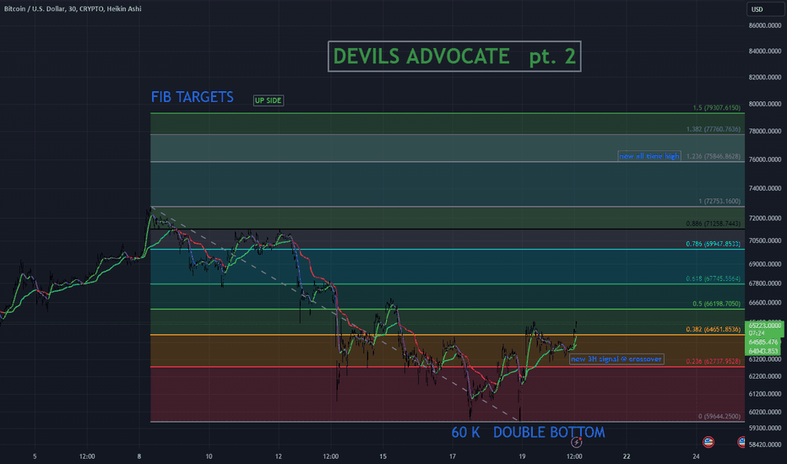Viewport: 787px width, 464px height.
Task: Click the 64043.853 indicator value tag
Action: tap(764, 351)
